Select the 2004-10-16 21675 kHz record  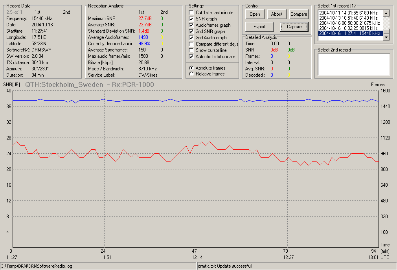click(x=351, y=23)
